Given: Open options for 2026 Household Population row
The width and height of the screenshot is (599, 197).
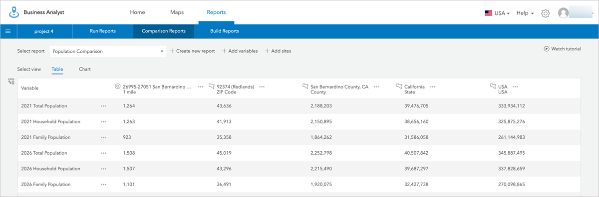Looking at the screenshot, I should pos(103,169).
